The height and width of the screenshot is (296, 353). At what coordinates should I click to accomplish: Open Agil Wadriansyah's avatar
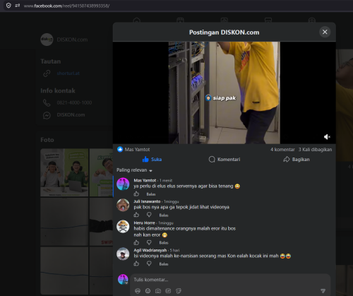click(123, 254)
